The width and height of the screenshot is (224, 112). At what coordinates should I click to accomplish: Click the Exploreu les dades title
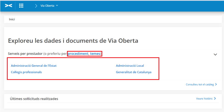point(73,41)
